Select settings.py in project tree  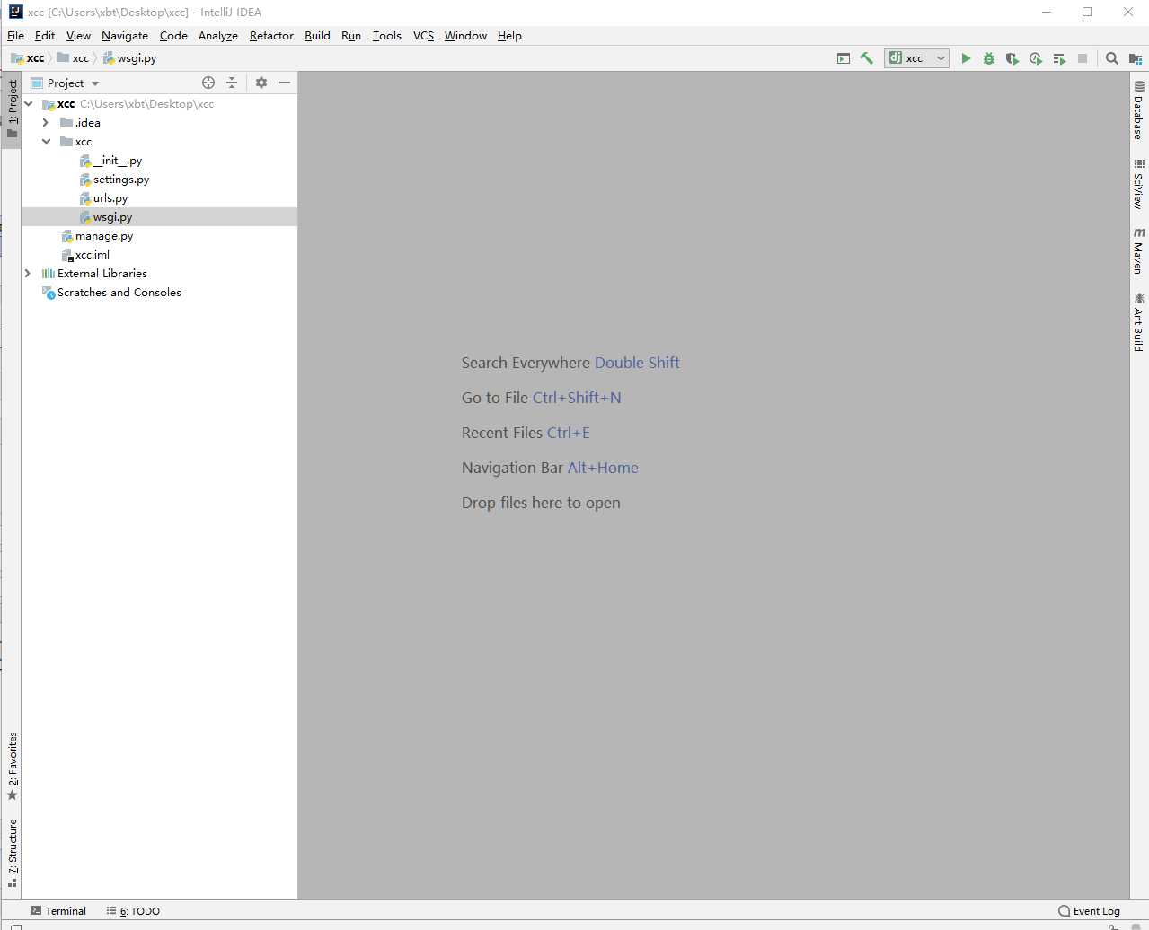[x=114, y=180]
